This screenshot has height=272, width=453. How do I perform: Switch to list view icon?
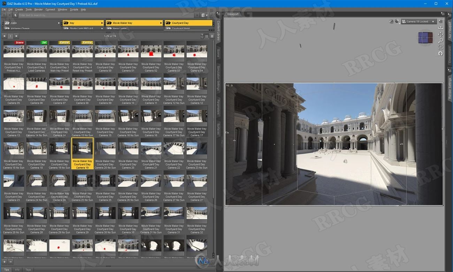pyautogui.click(x=212, y=36)
